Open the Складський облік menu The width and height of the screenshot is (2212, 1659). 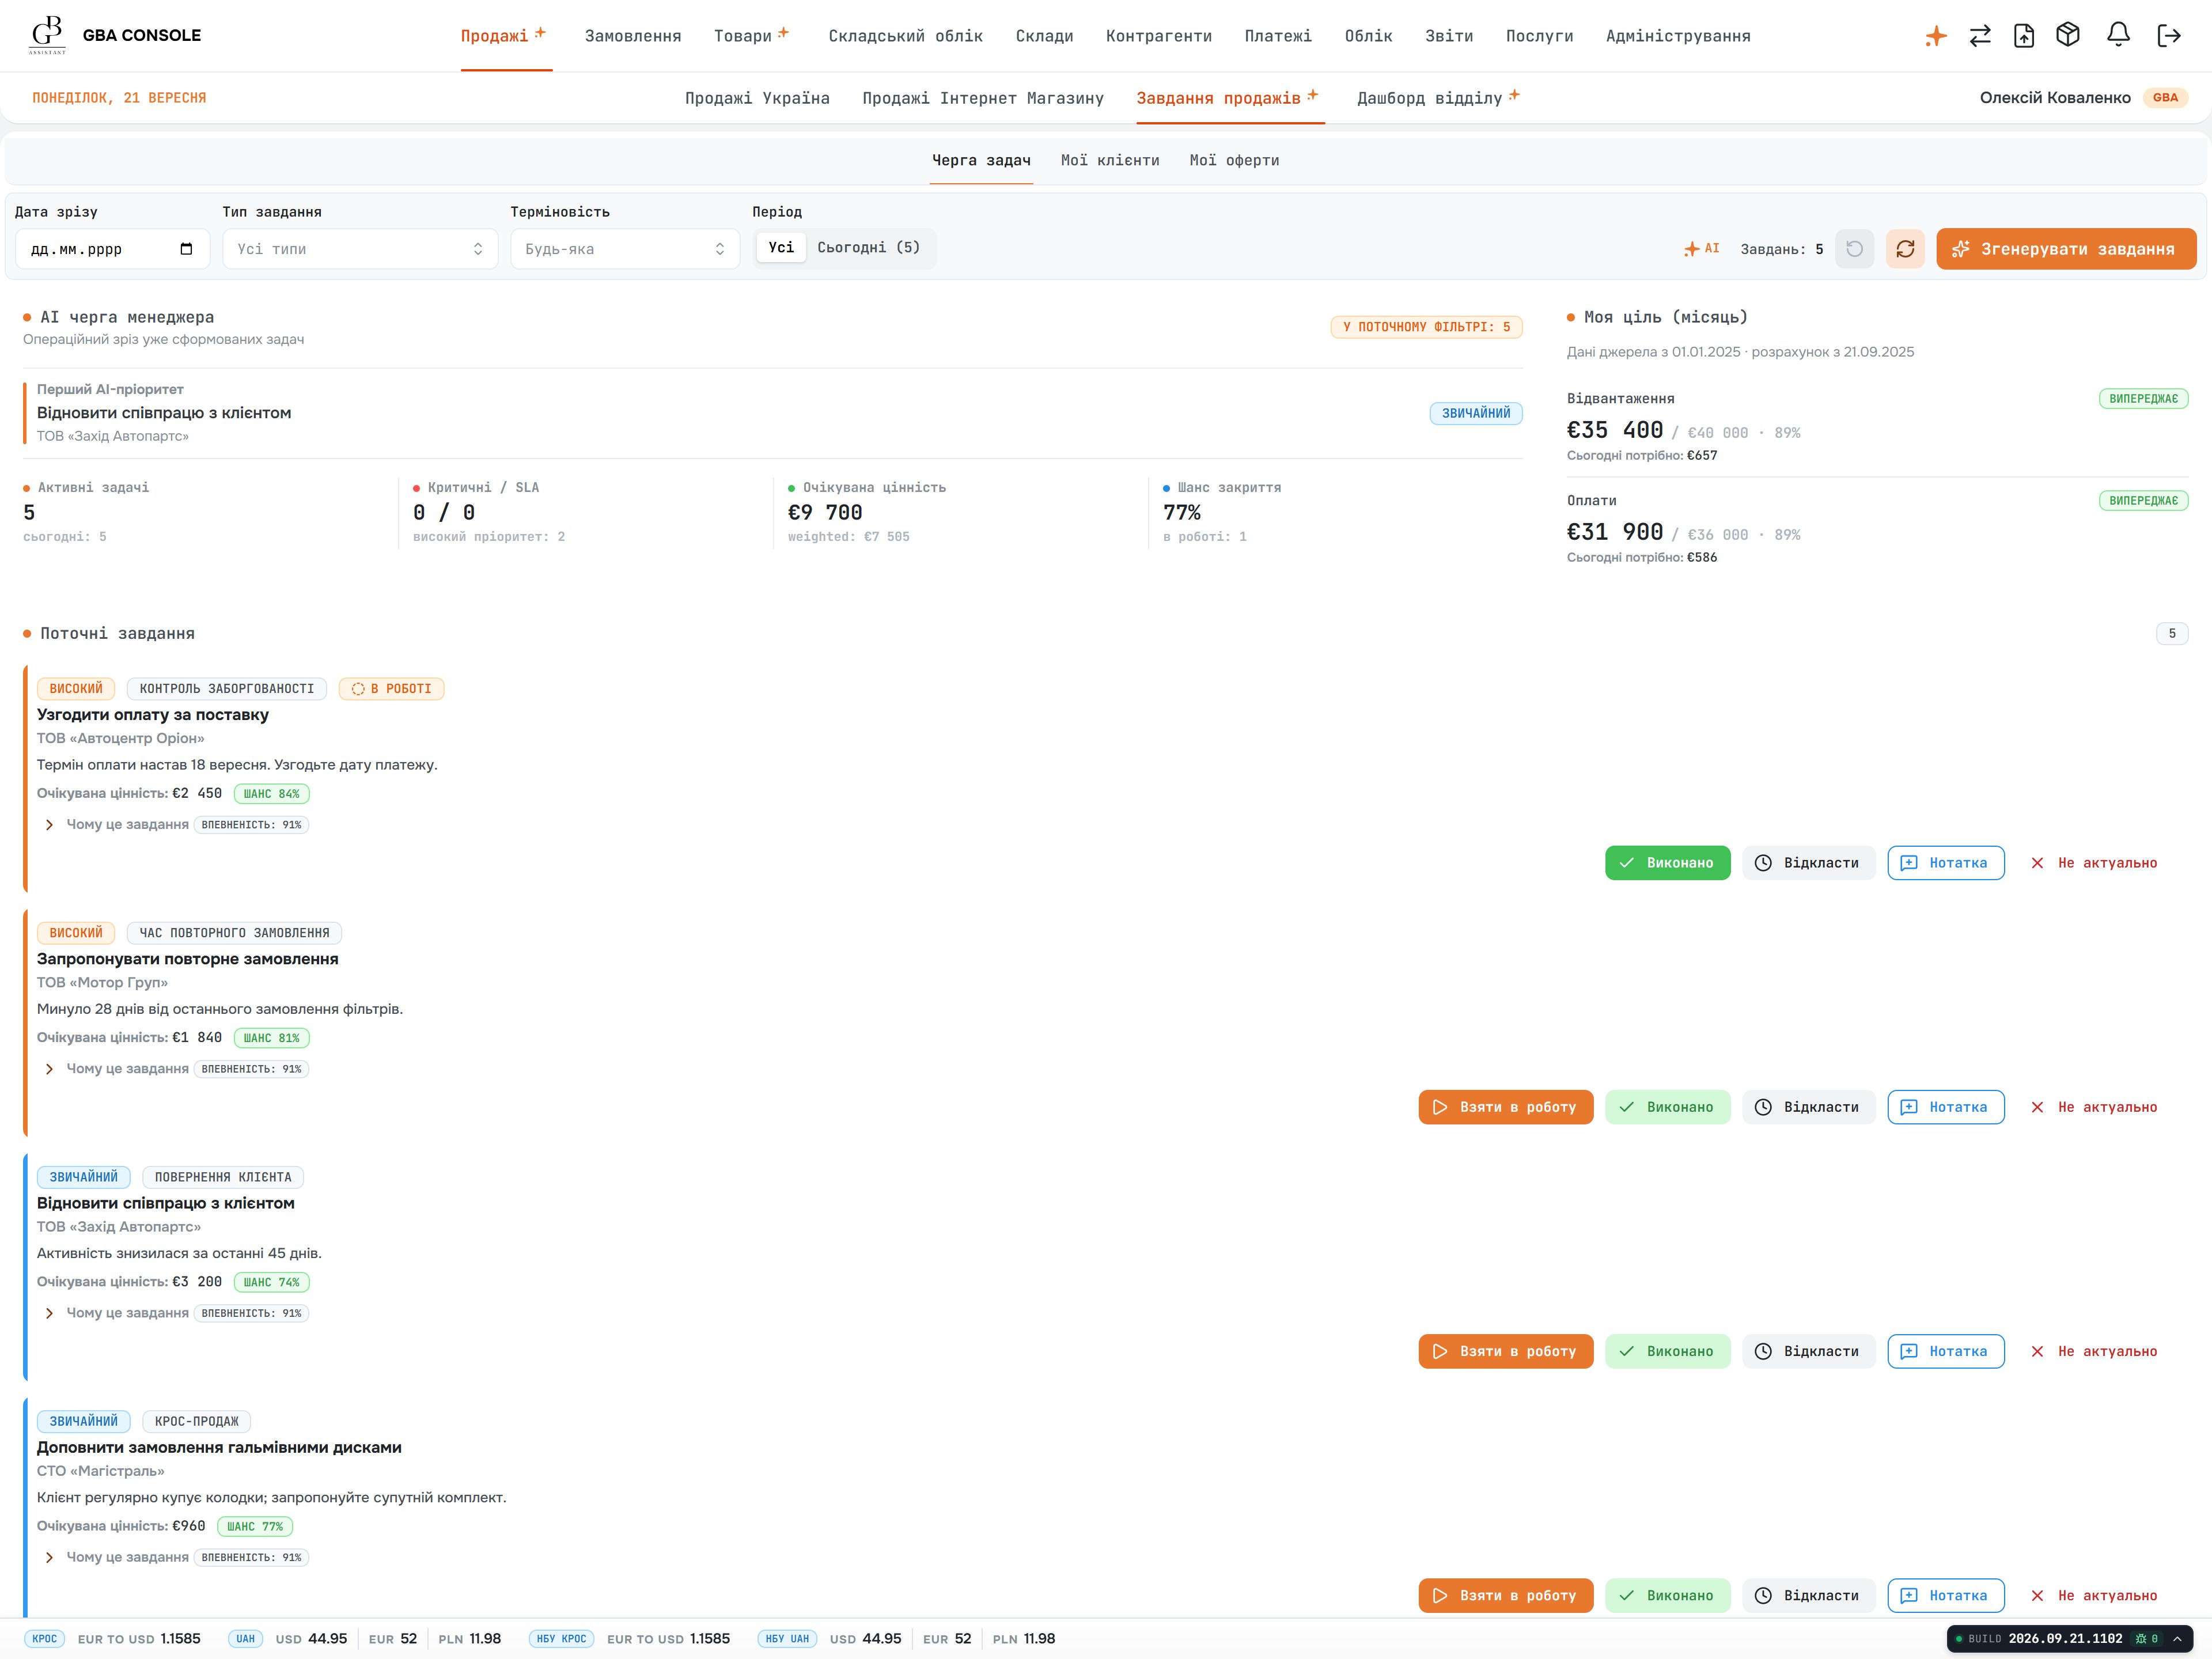click(905, 36)
